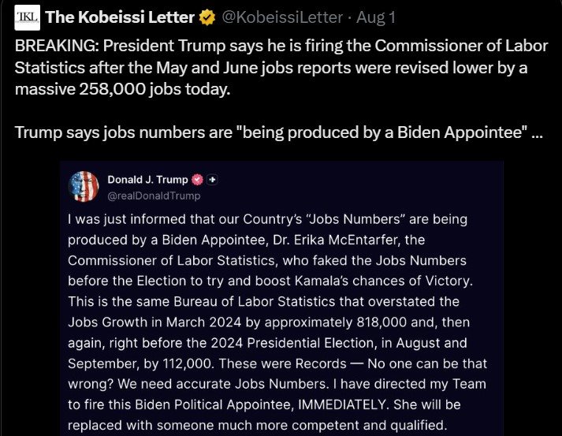The width and height of the screenshot is (562, 436).
Task: Expand the truncated tweet via trailing ellipsis
Action: click(538, 135)
